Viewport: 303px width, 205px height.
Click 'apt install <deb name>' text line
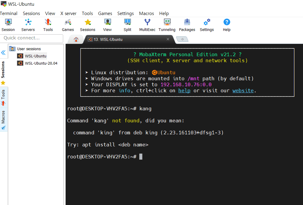[115, 145]
